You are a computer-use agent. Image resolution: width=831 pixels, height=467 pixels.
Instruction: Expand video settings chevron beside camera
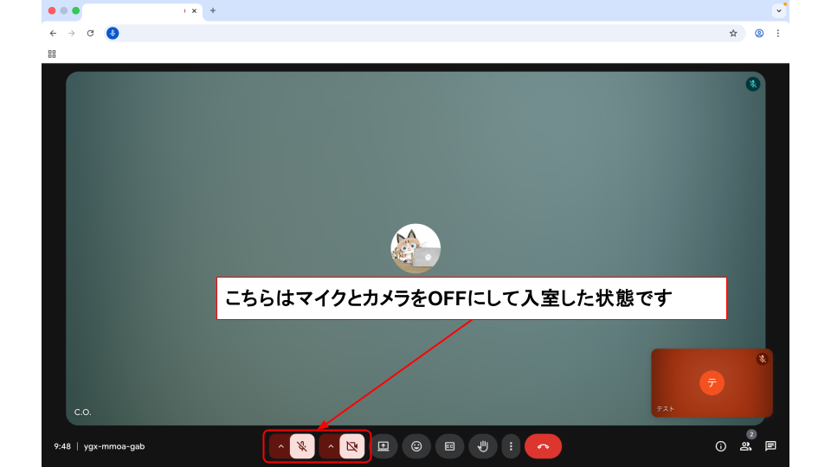[x=331, y=446]
